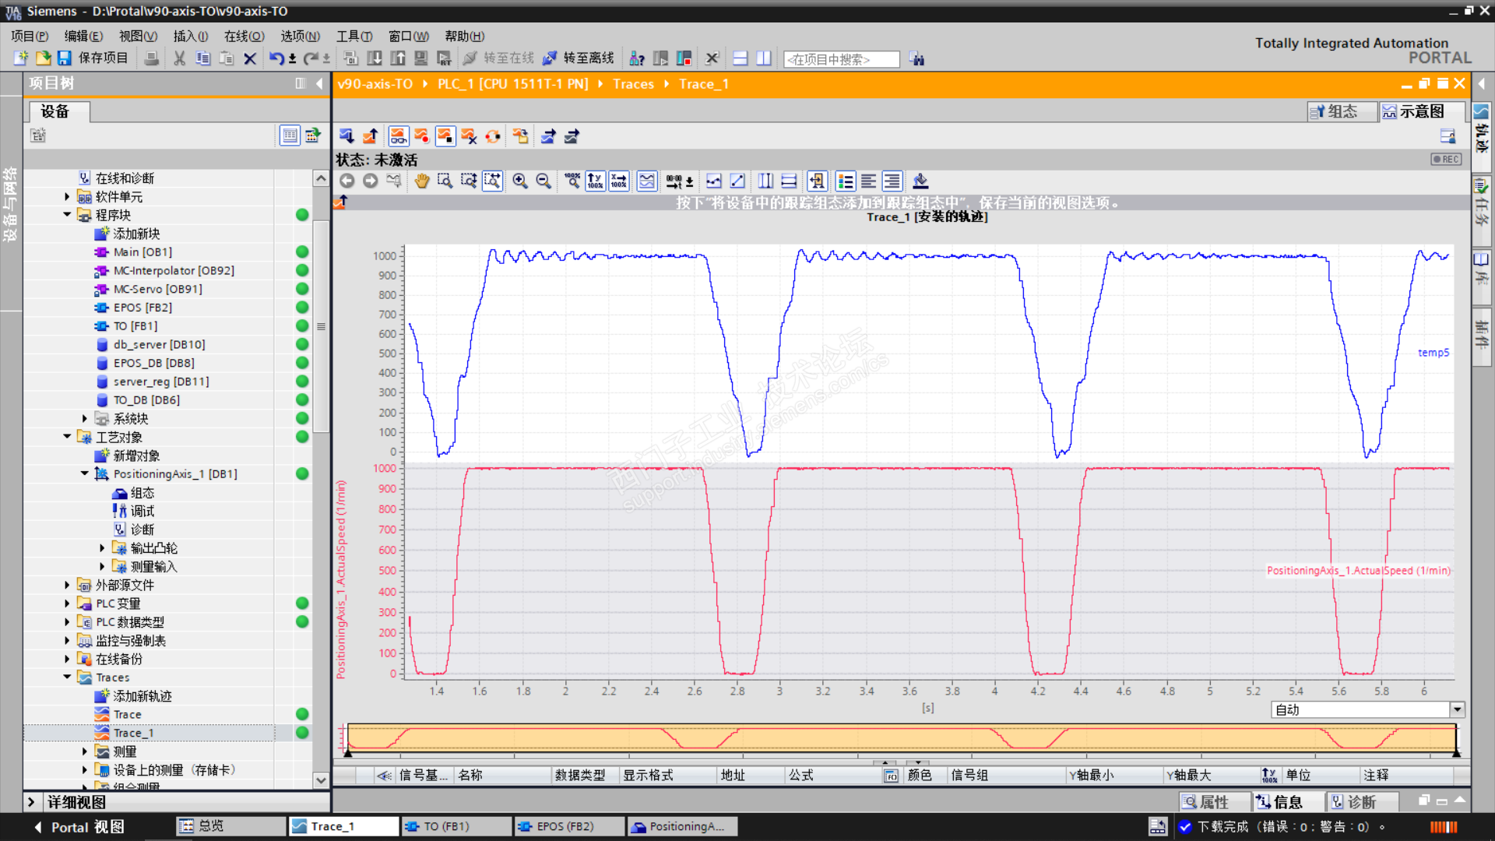Viewport: 1495px width, 841px height.
Task: Toggle the chart legend display
Action: [845, 181]
